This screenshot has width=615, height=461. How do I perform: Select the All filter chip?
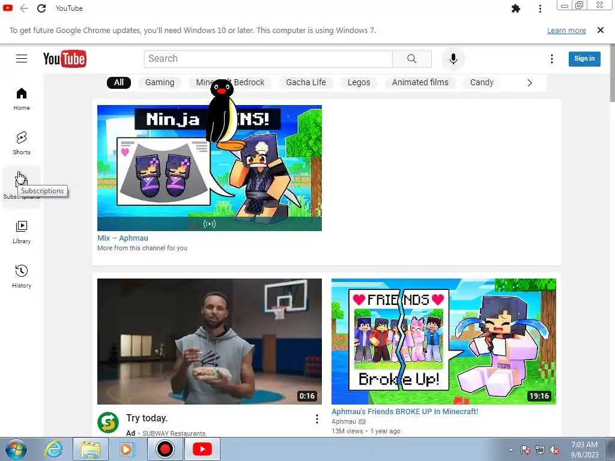(x=119, y=82)
